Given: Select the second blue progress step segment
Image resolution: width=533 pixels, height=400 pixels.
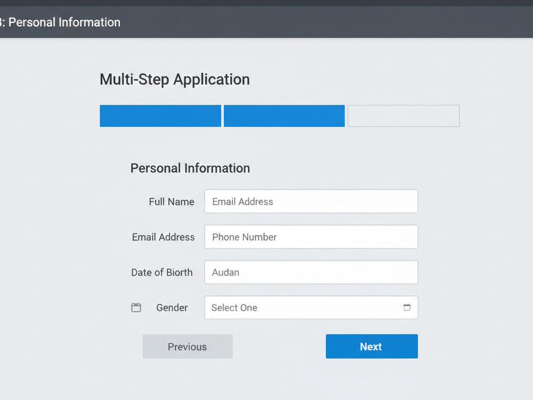Looking at the screenshot, I should (x=284, y=116).
